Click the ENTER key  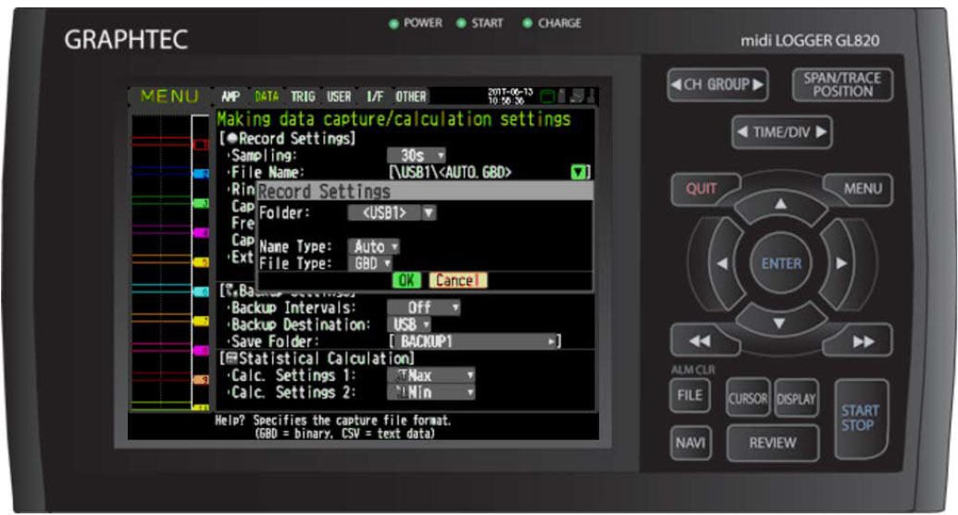(781, 264)
